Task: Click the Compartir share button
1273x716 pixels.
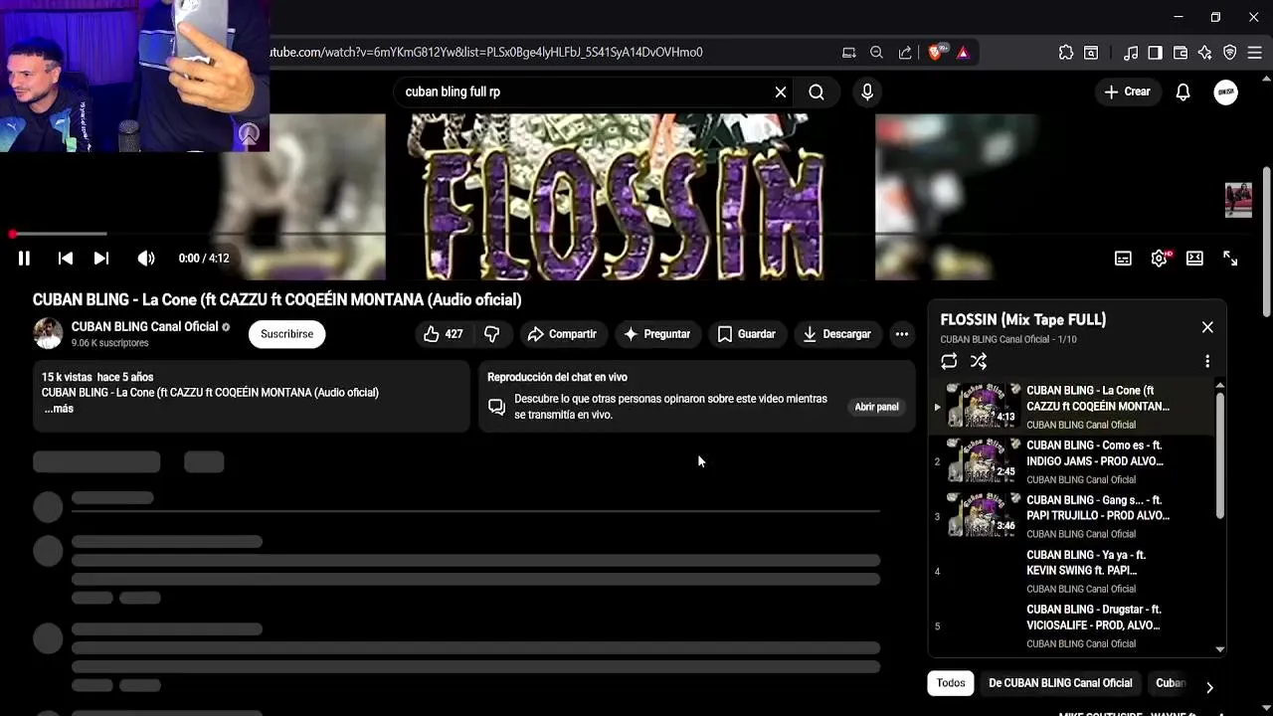Action: [x=562, y=334]
